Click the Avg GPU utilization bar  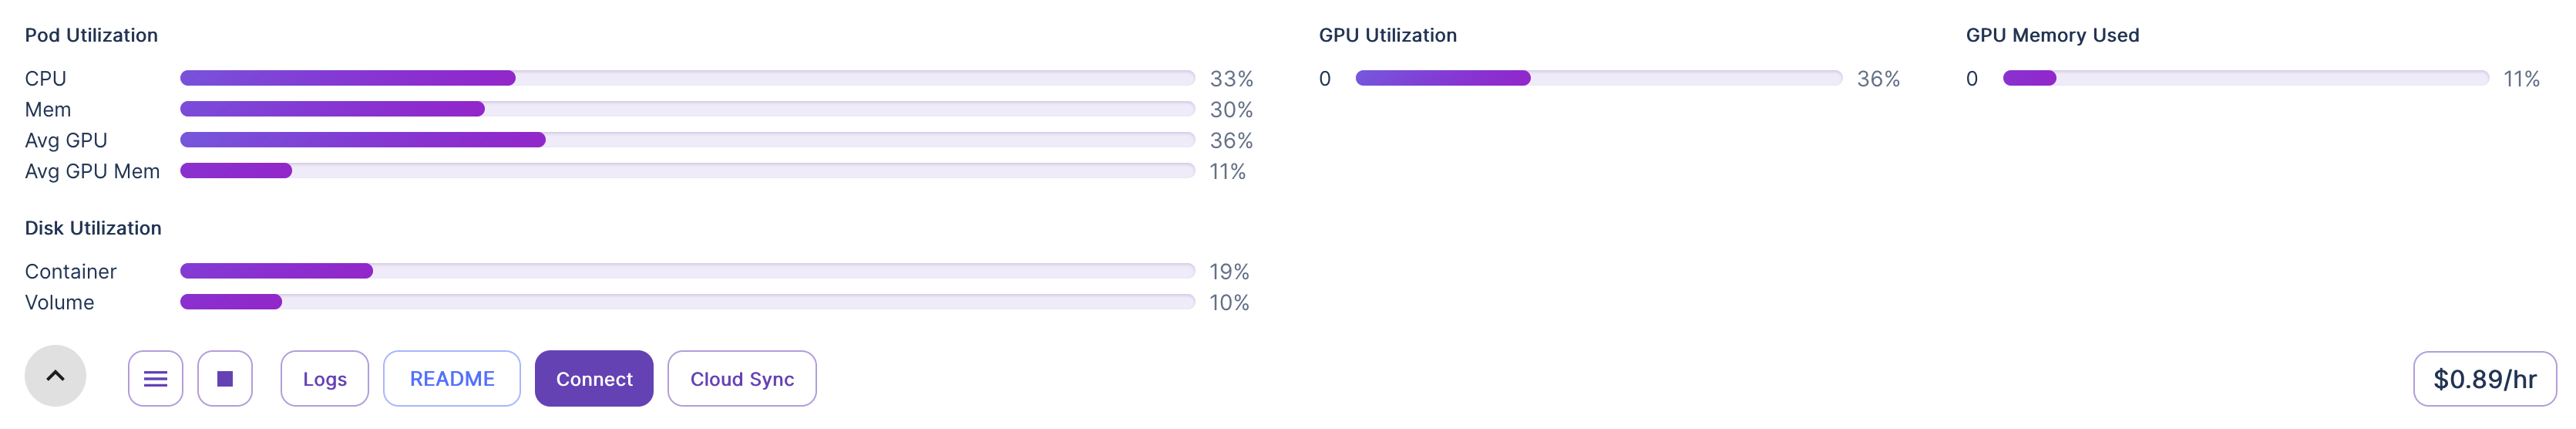tap(687, 140)
